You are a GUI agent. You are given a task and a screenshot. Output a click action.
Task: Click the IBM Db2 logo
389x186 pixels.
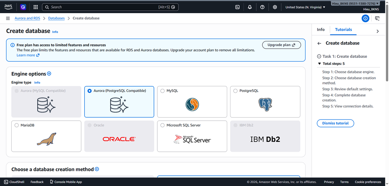tap(265, 139)
